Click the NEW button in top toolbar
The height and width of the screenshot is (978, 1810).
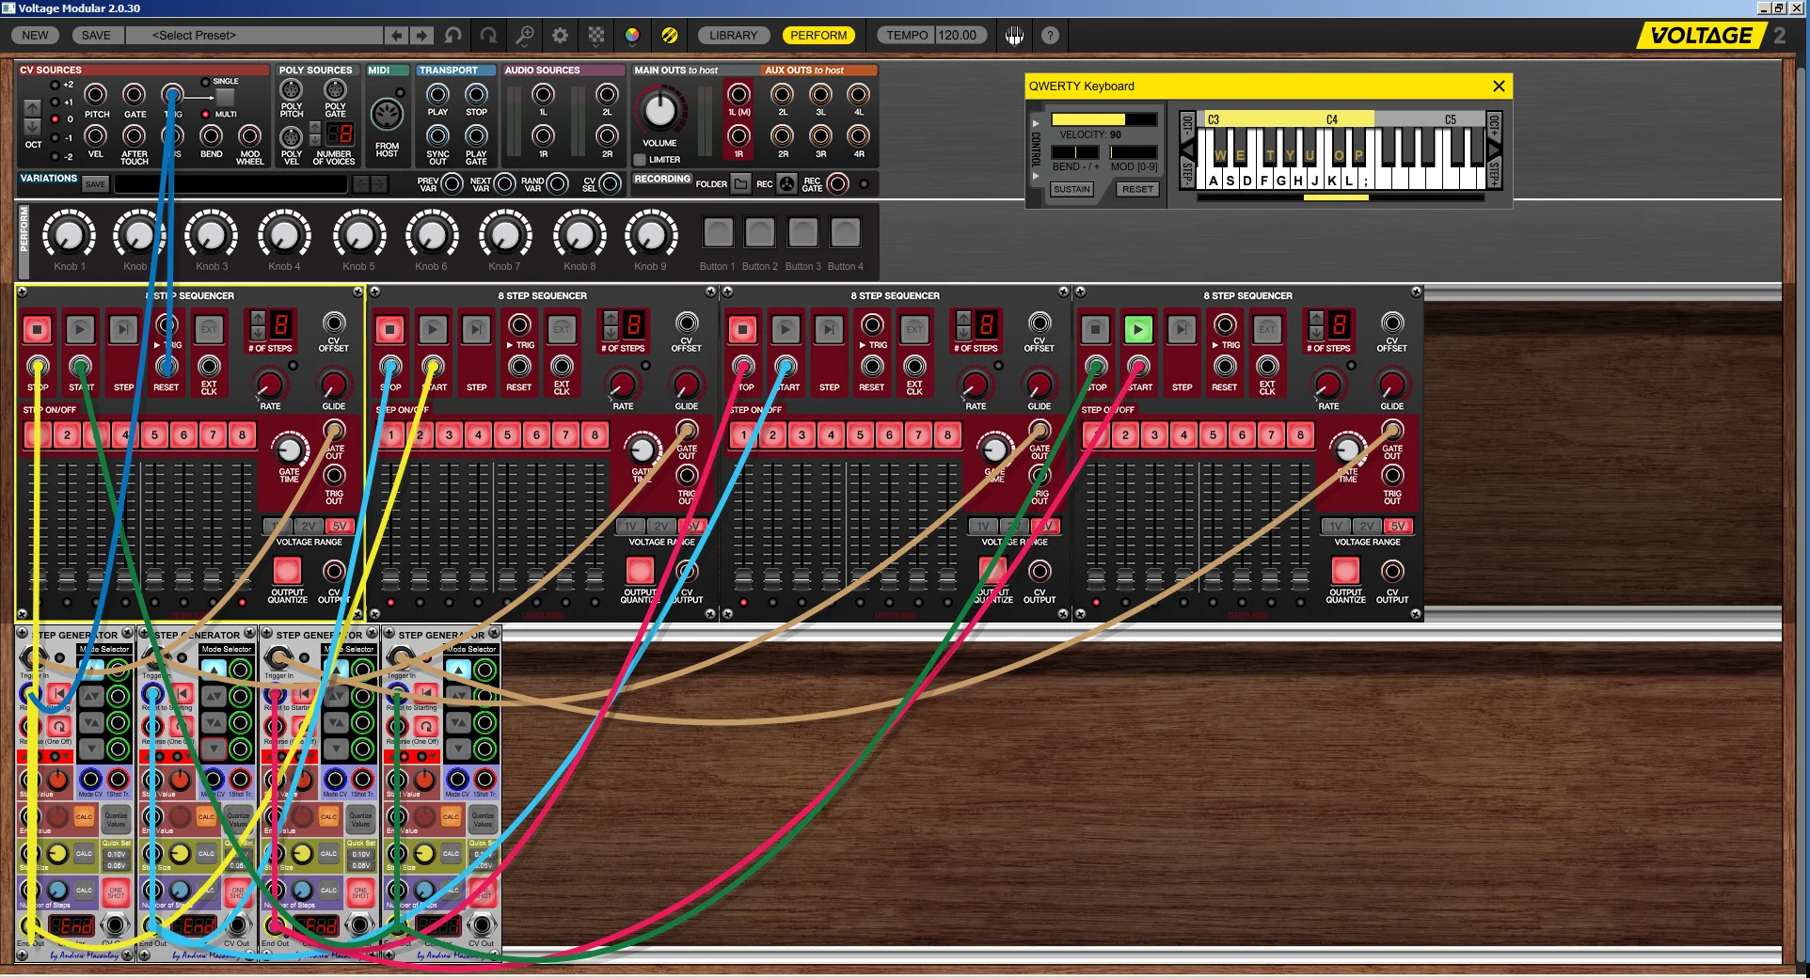(x=35, y=36)
